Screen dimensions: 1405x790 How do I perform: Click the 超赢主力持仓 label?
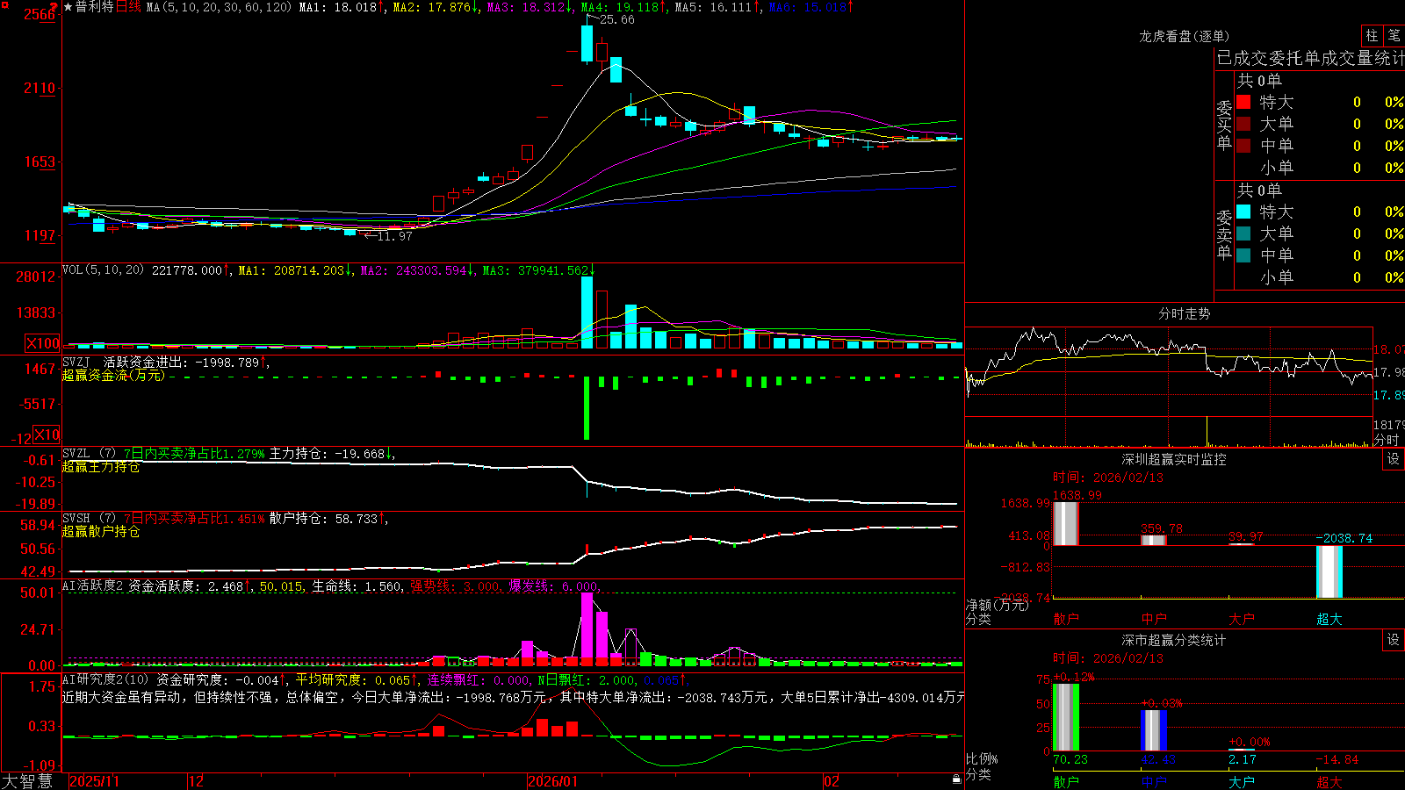coord(101,466)
